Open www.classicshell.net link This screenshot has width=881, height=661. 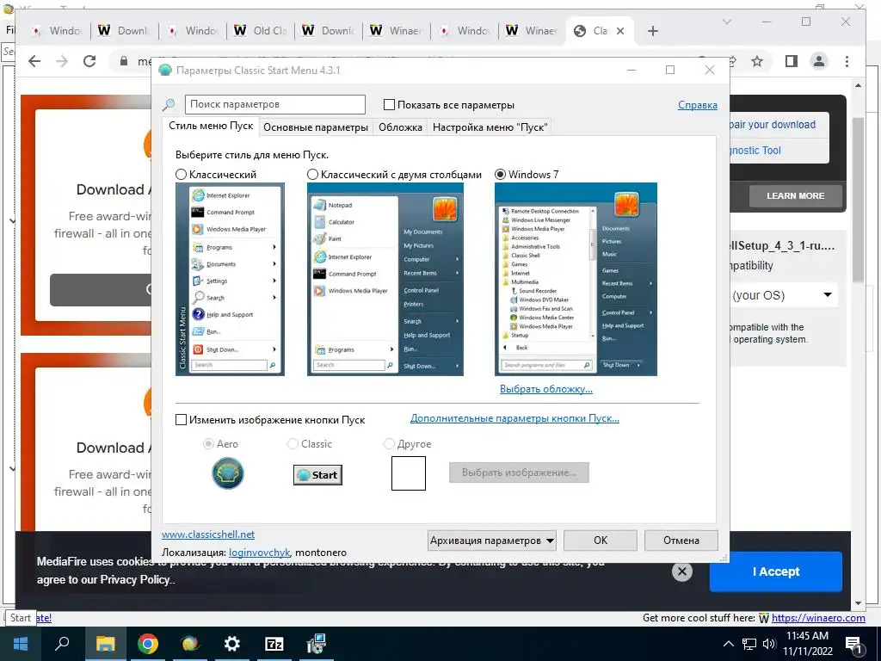(x=208, y=534)
